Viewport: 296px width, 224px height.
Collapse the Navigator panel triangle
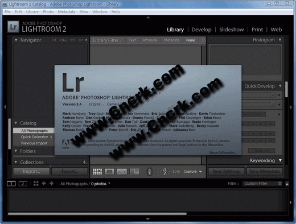(x=16, y=40)
